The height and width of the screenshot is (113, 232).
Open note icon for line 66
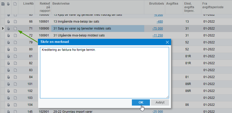[15, 22]
